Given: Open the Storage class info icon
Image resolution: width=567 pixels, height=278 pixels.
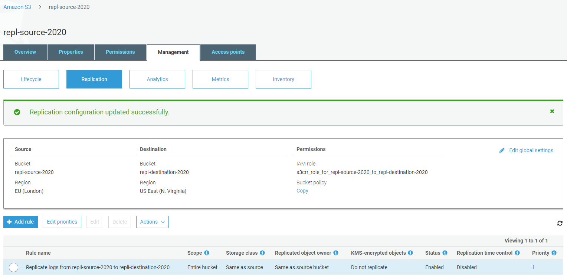Looking at the screenshot, I should click(x=262, y=253).
